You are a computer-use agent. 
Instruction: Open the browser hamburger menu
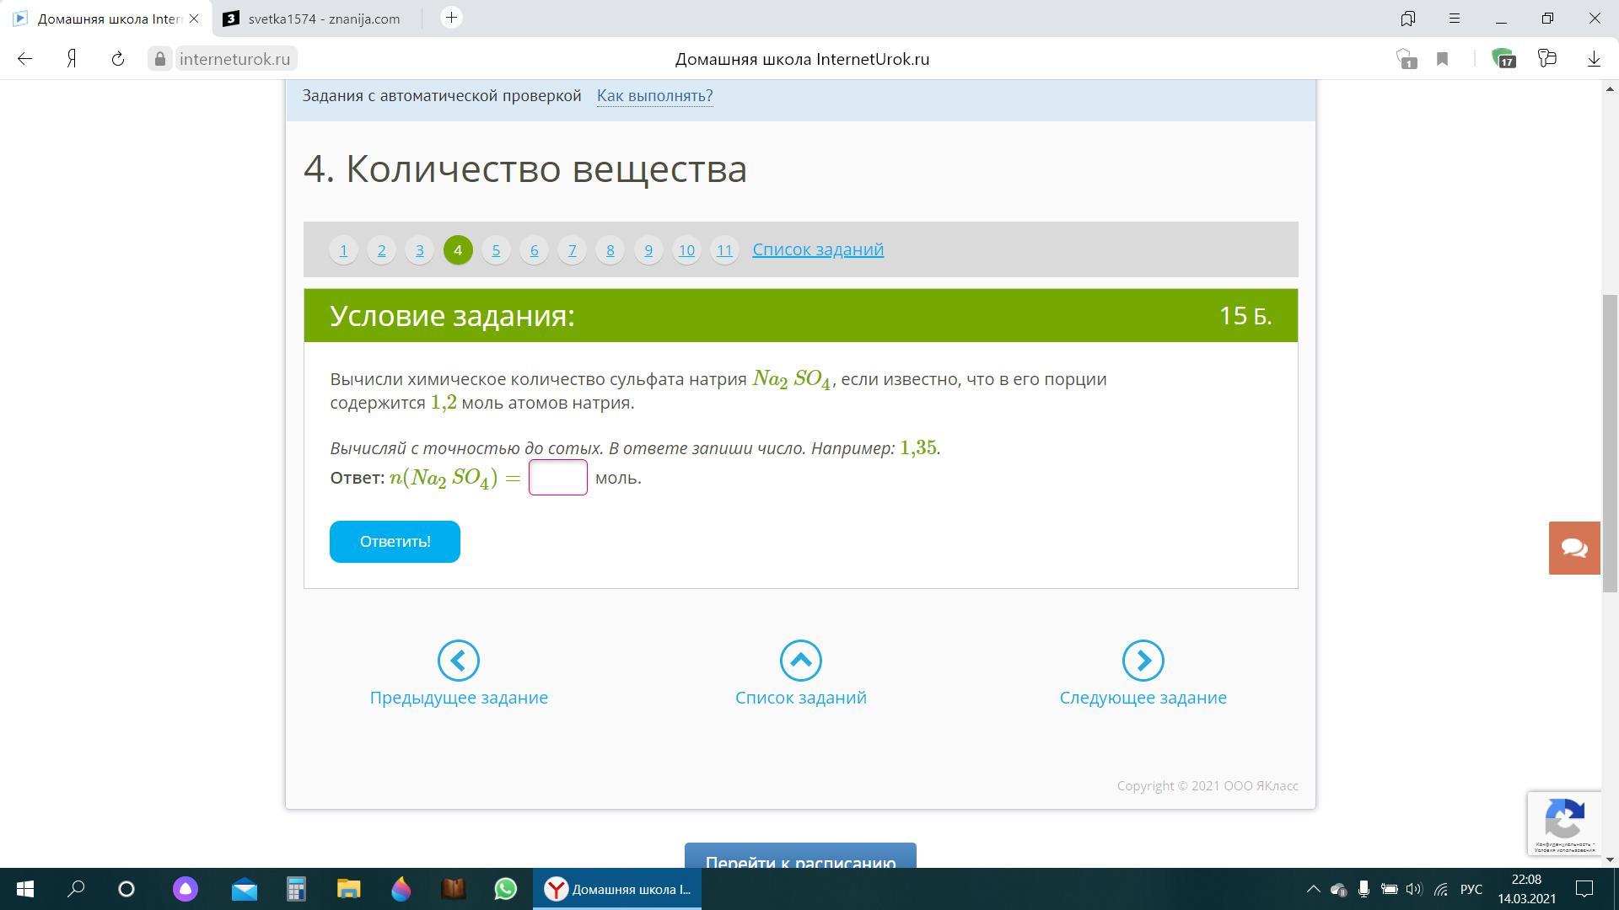point(1455,19)
